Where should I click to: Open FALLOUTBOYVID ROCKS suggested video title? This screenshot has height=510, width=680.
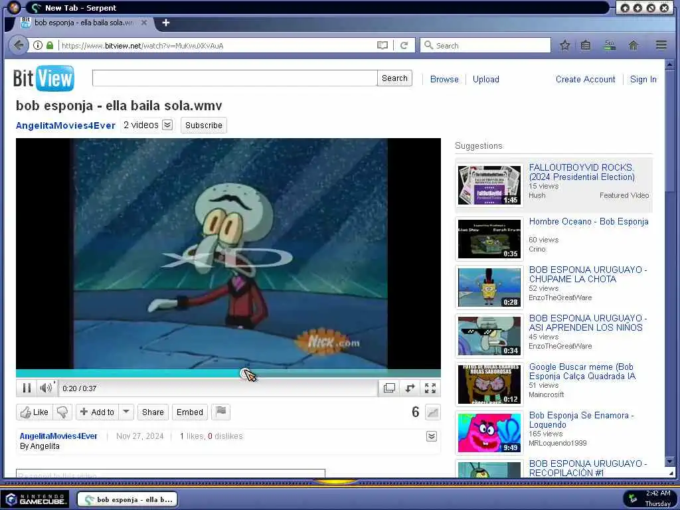pyautogui.click(x=581, y=172)
